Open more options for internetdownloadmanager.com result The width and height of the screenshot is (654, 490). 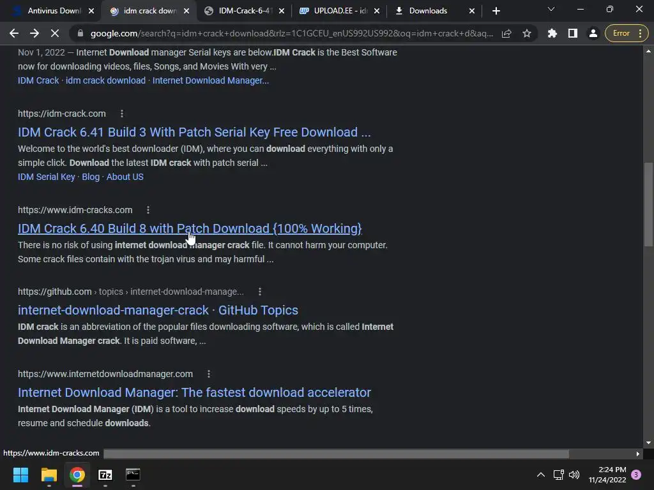pyautogui.click(x=209, y=374)
